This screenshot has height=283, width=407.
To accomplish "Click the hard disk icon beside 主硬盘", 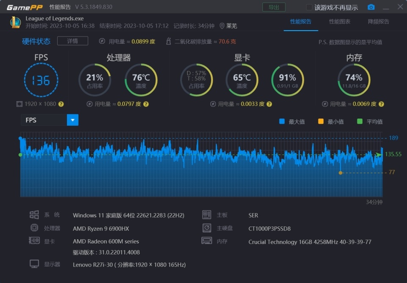I will pyautogui.click(x=207, y=228).
